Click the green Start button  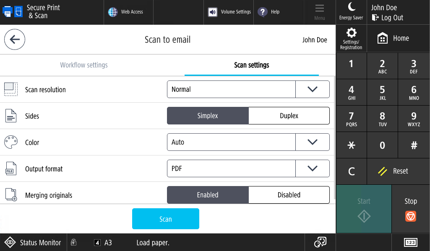coord(364,209)
